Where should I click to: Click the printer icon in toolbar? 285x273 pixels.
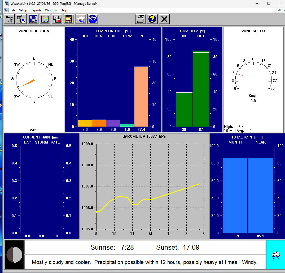[x=140, y=19]
